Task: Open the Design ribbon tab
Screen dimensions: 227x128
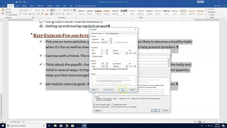Action: coord(24,6)
